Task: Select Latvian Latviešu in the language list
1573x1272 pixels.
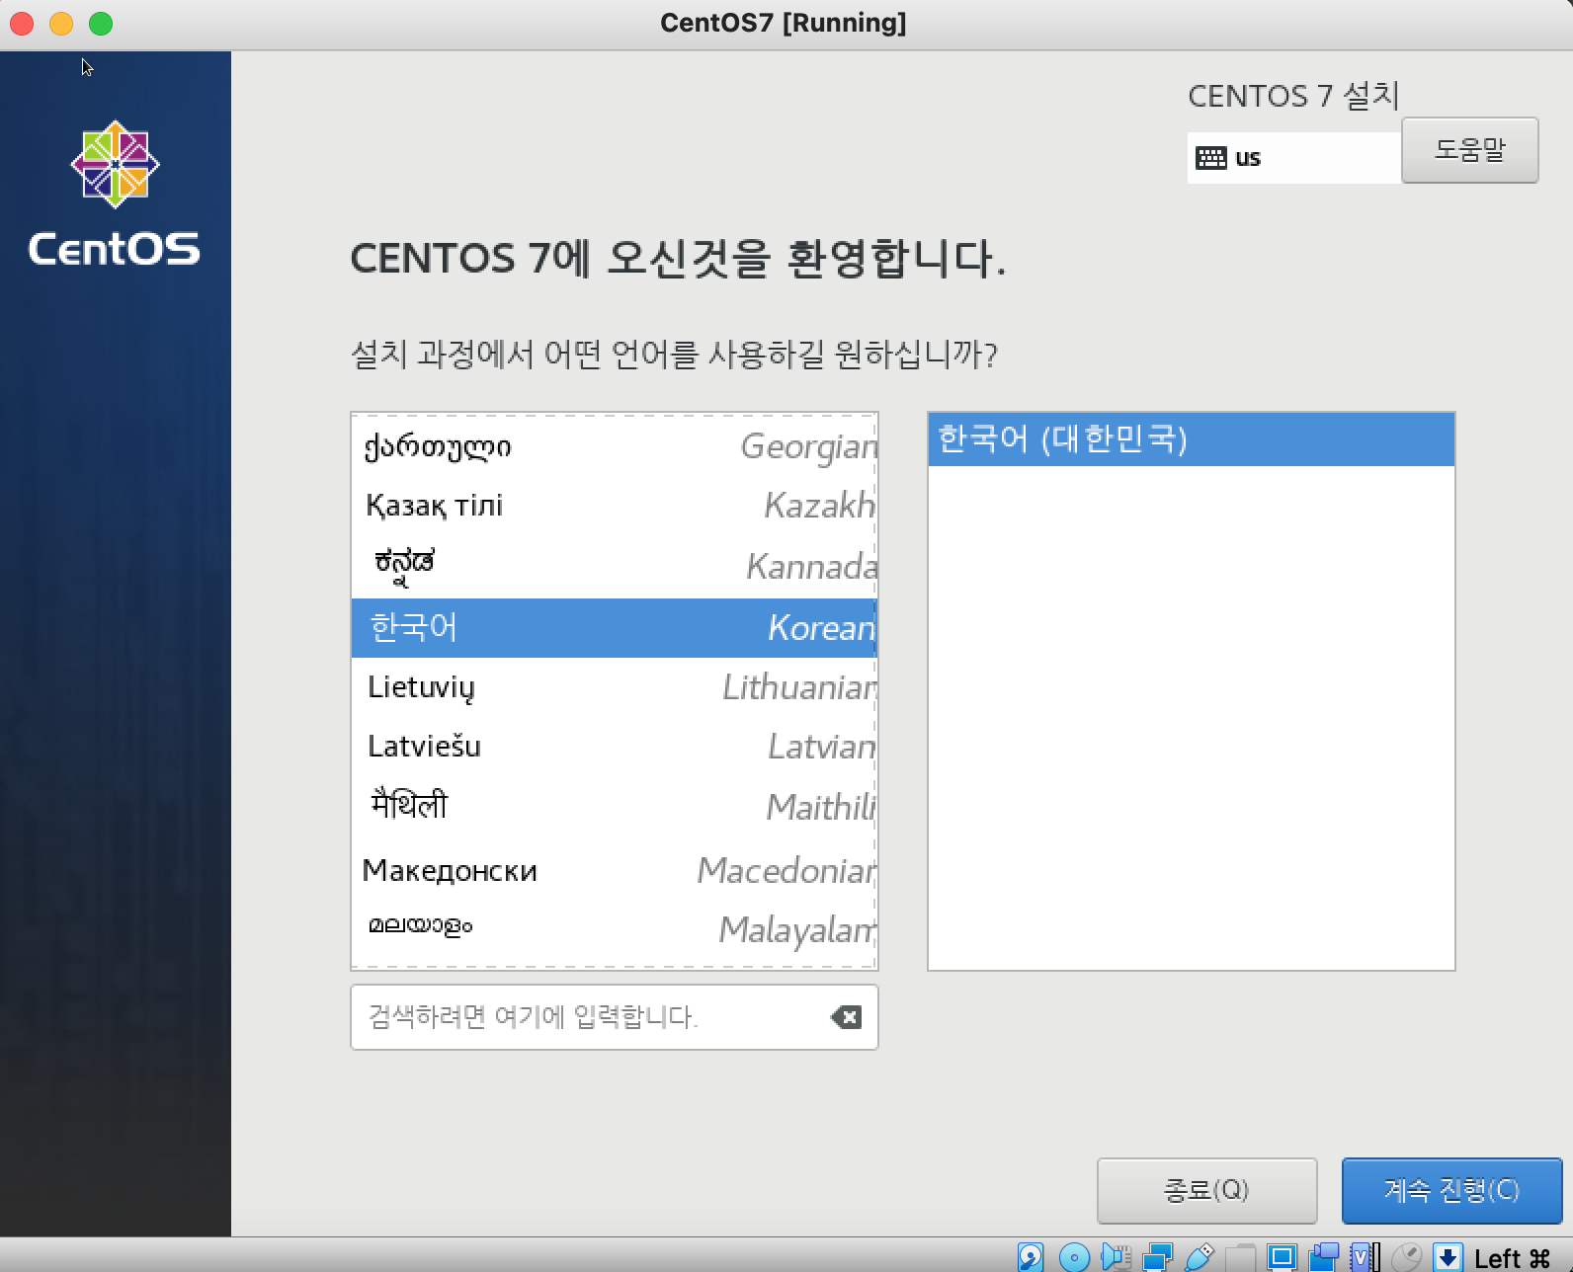Action: point(615,747)
